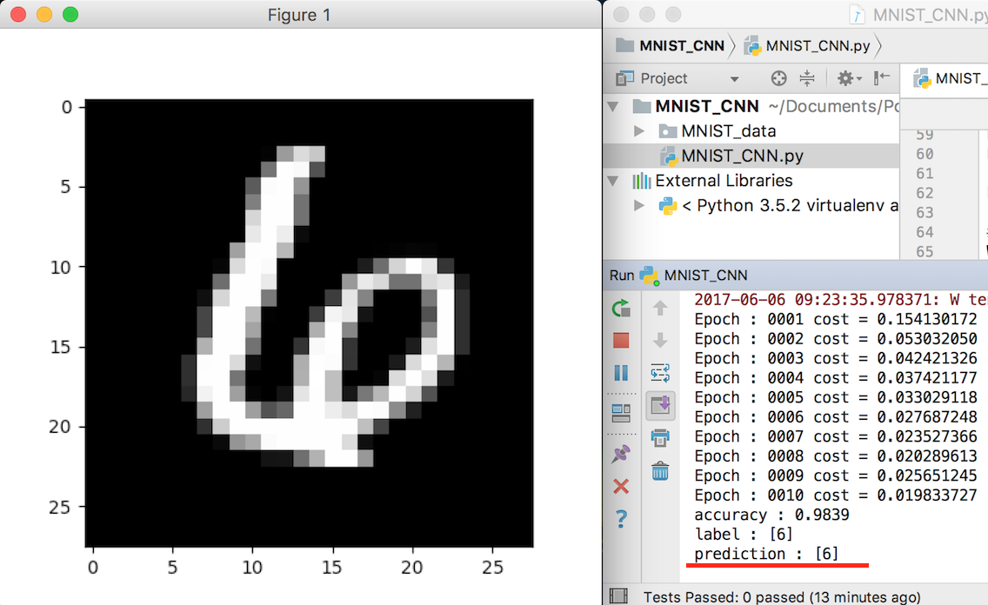Click the digit image in Figure 1

click(310, 323)
